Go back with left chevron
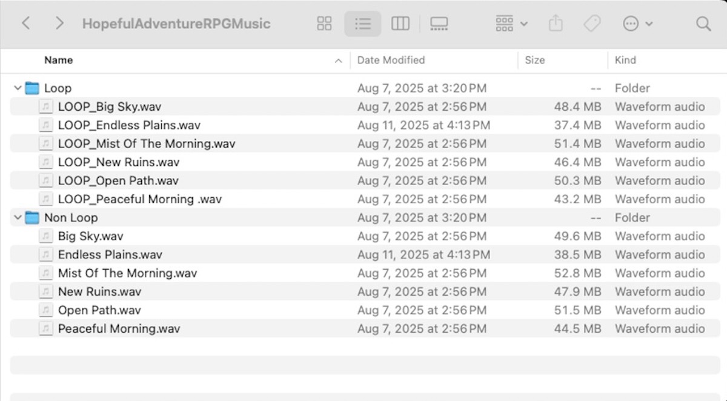Screen dimensions: 727x401 pyautogui.click(x=25, y=24)
